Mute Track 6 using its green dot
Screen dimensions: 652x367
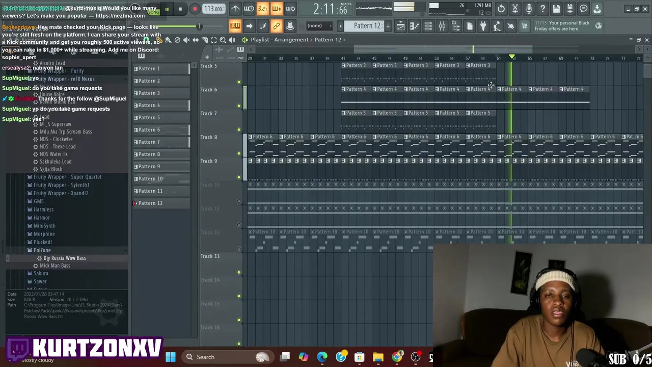(239, 106)
